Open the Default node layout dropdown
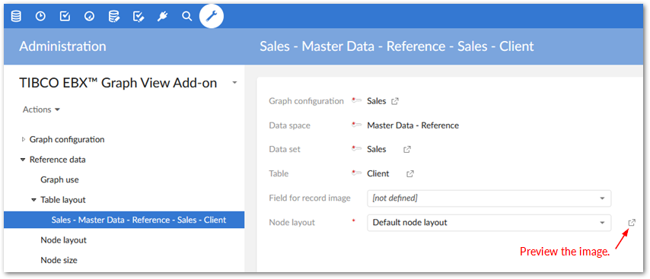The height and width of the screenshot is (279, 650). (x=489, y=223)
